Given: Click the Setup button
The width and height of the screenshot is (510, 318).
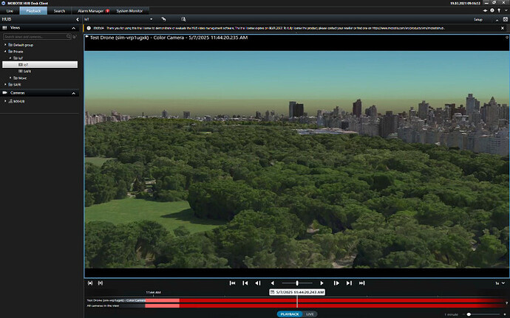Looking at the screenshot, I should (x=477, y=20).
